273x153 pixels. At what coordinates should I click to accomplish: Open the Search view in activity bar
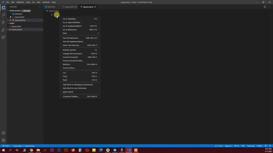tap(3, 15)
